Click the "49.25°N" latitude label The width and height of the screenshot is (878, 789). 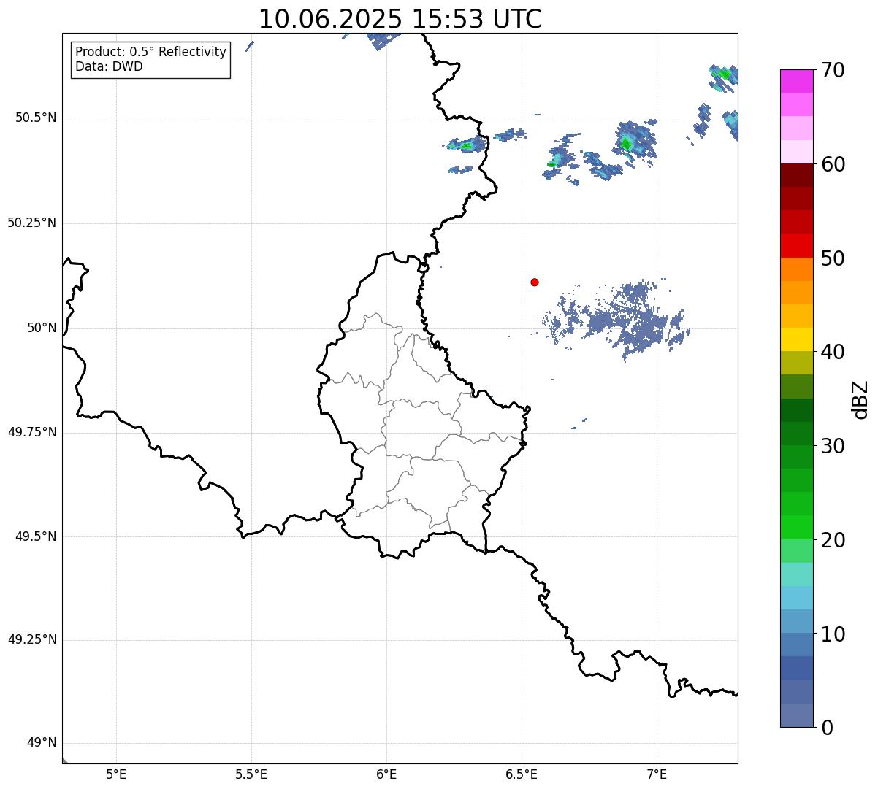pos(32,639)
